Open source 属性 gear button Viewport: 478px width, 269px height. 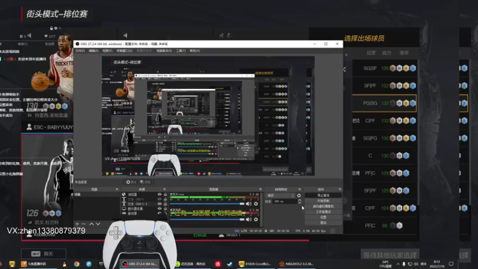pos(131,182)
